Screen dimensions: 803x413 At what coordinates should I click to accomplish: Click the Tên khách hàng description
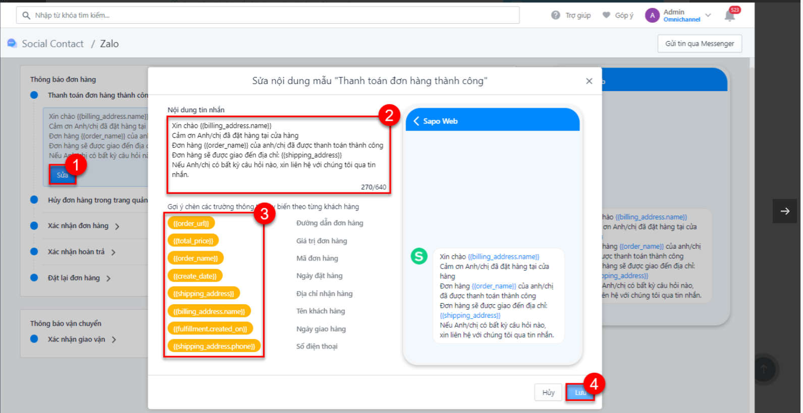pos(320,311)
